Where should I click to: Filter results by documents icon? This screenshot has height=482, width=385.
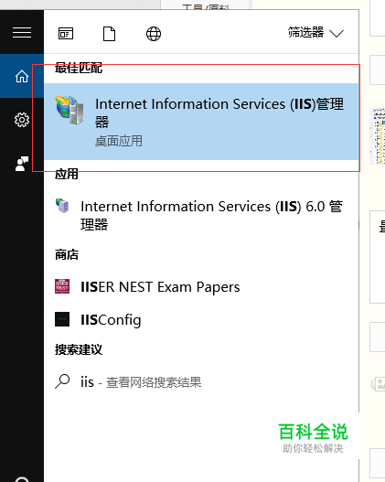pos(110,34)
